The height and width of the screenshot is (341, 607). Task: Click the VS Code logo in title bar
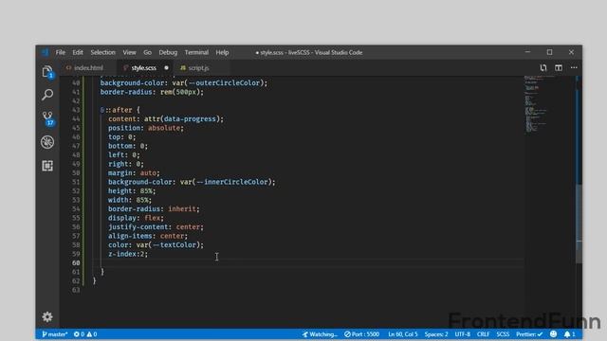[x=45, y=52]
